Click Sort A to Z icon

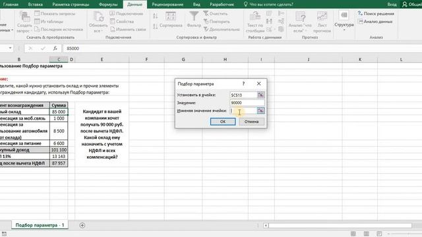pyautogui.click(x=156, y=16)
